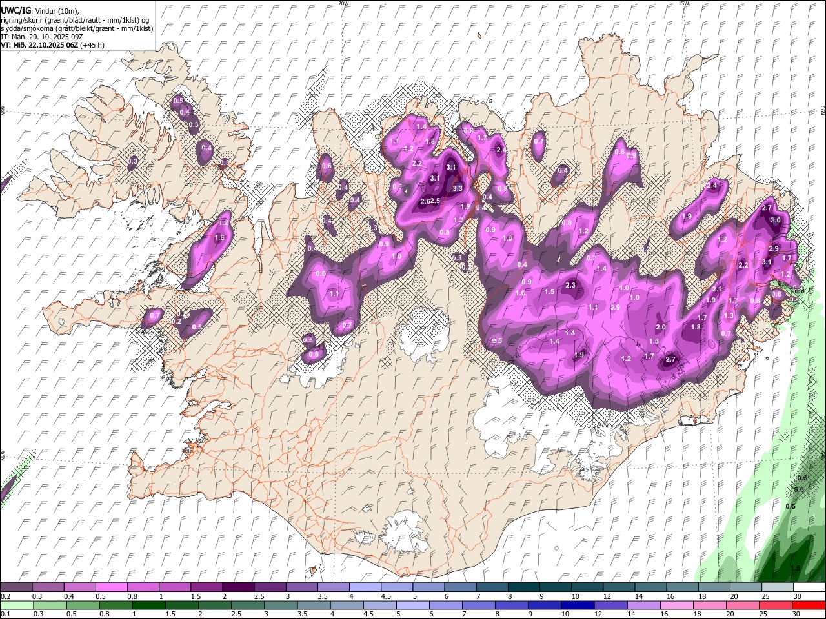Image resolution: width=826 pixels, height=619 pixels.
Task: Select white upper swatch starting at 30
Action: (809, 587)
